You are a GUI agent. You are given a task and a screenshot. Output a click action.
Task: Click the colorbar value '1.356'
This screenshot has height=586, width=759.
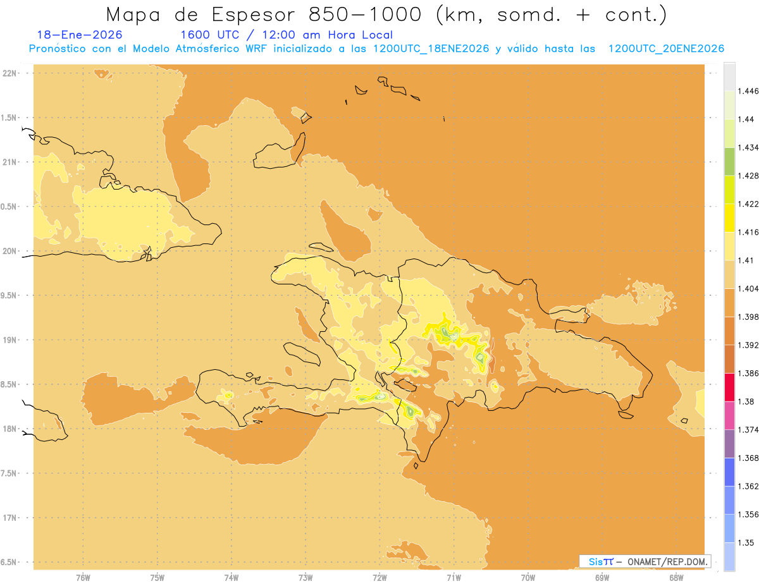pos(748,515)
